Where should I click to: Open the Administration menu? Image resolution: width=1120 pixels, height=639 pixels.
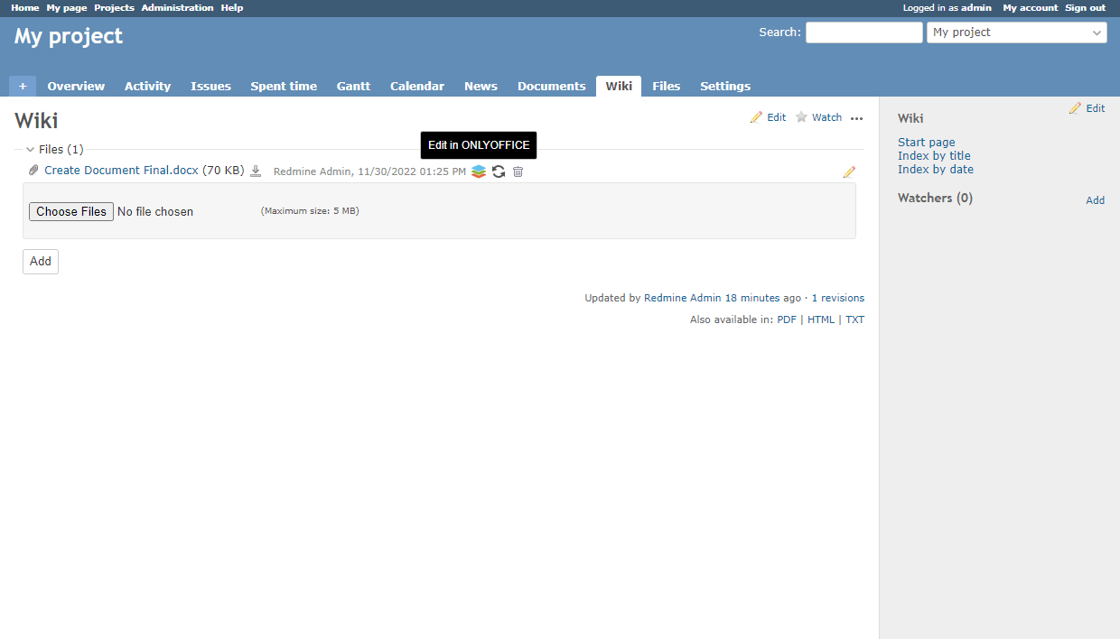177,7
